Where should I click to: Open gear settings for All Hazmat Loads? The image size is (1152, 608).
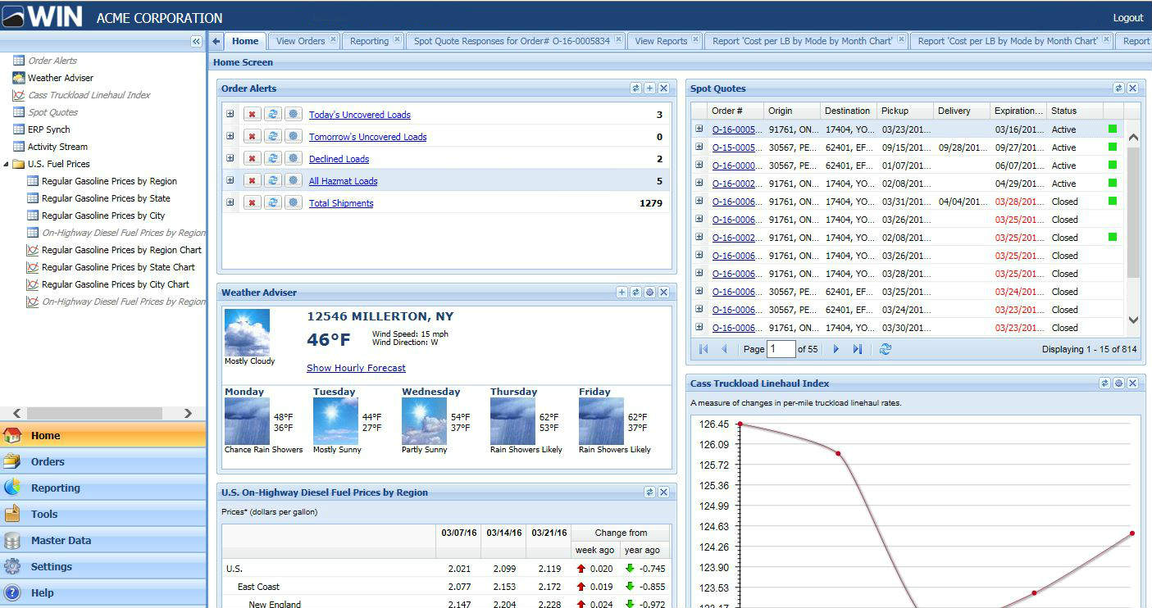[294, 181]
